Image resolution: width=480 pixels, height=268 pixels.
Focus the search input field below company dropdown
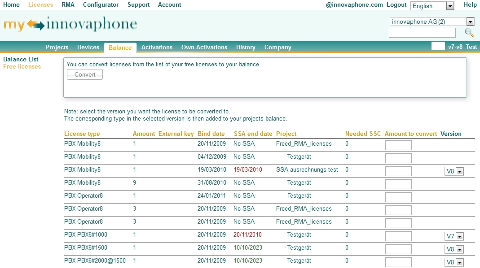click(x=422, y=33)
